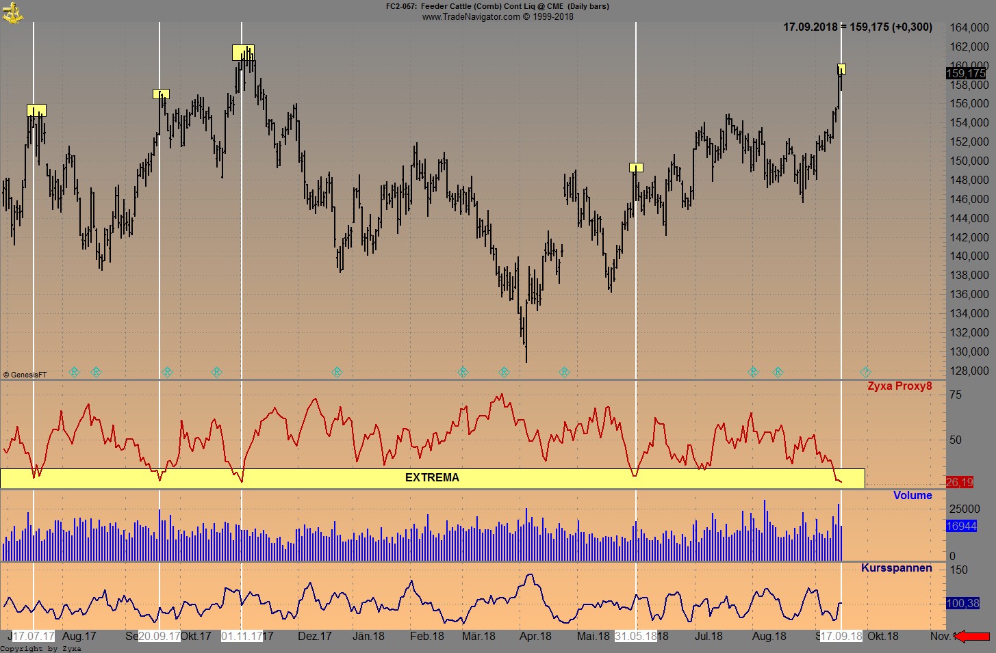This screenshot has height=653, width=996.
Task: Click the Okt.18 month label
Action: click(883, 636)
